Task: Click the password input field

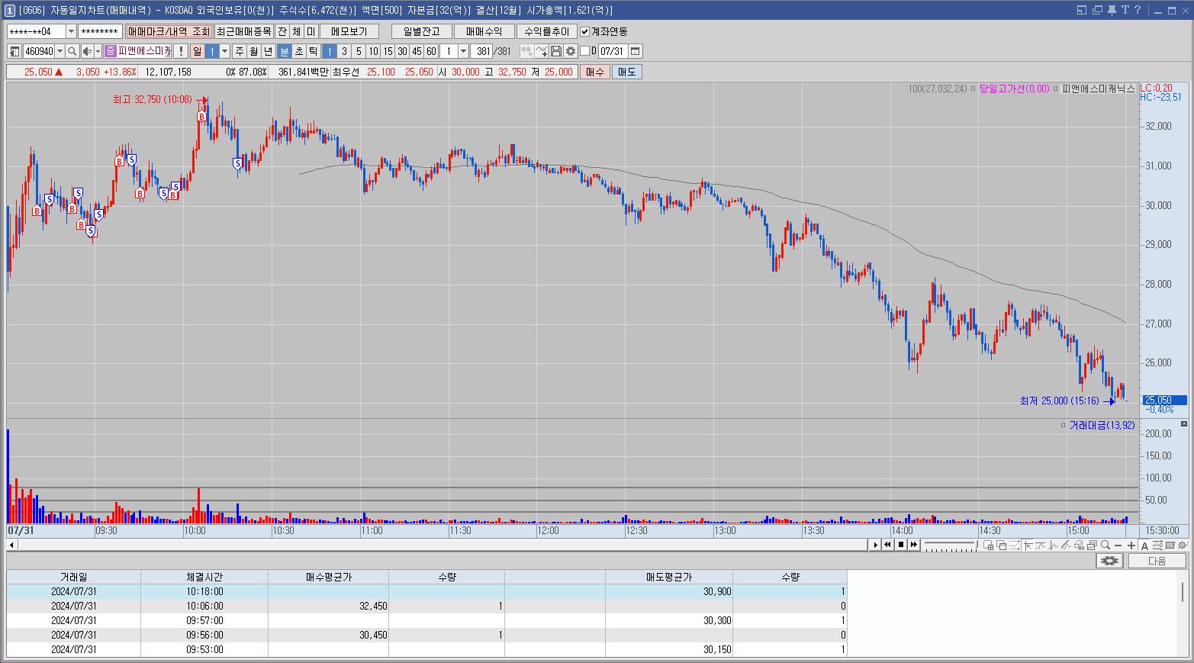Action: pos(100,31)
